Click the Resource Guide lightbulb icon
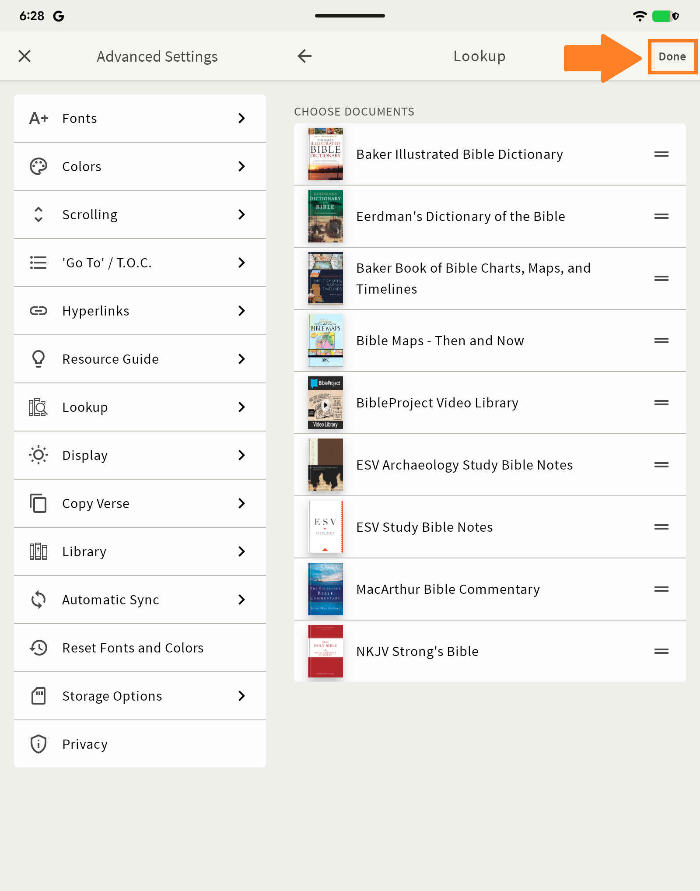700x891 pixels. 38,359
